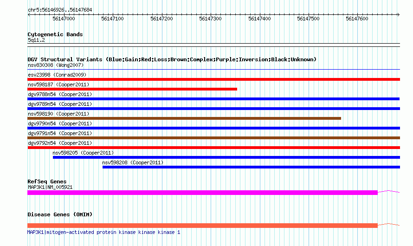
Task: Click the dgv9792n54 (Cooper2011) label
Action: 60,143
